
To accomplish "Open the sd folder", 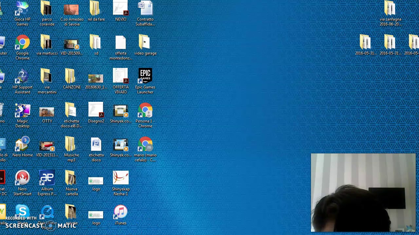I will click(96, 45).
